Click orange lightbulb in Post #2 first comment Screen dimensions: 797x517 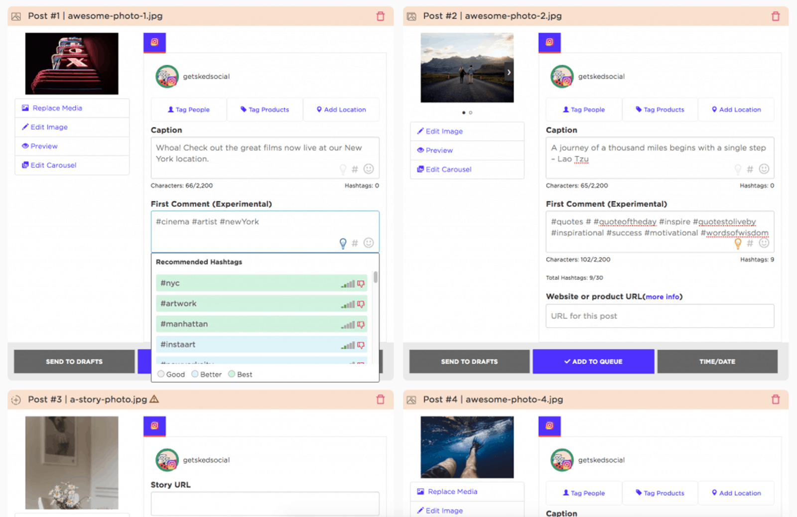[x=738, y=243]
